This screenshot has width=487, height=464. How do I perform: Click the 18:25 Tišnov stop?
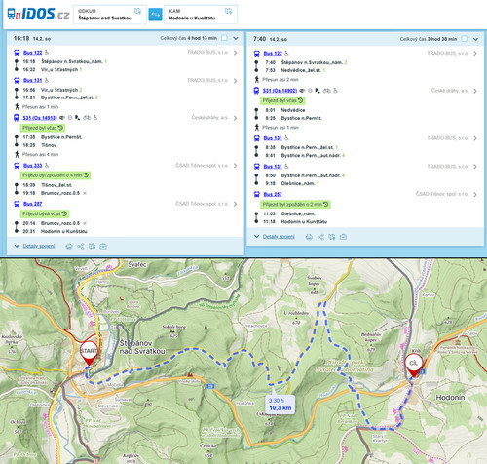tap(39, 145)
